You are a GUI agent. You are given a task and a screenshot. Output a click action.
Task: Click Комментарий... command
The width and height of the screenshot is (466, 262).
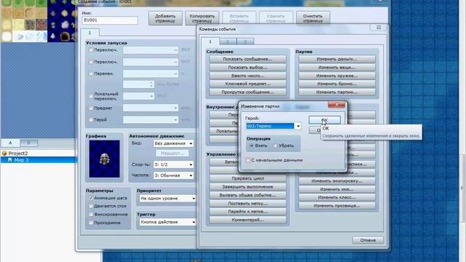[248, 220]
